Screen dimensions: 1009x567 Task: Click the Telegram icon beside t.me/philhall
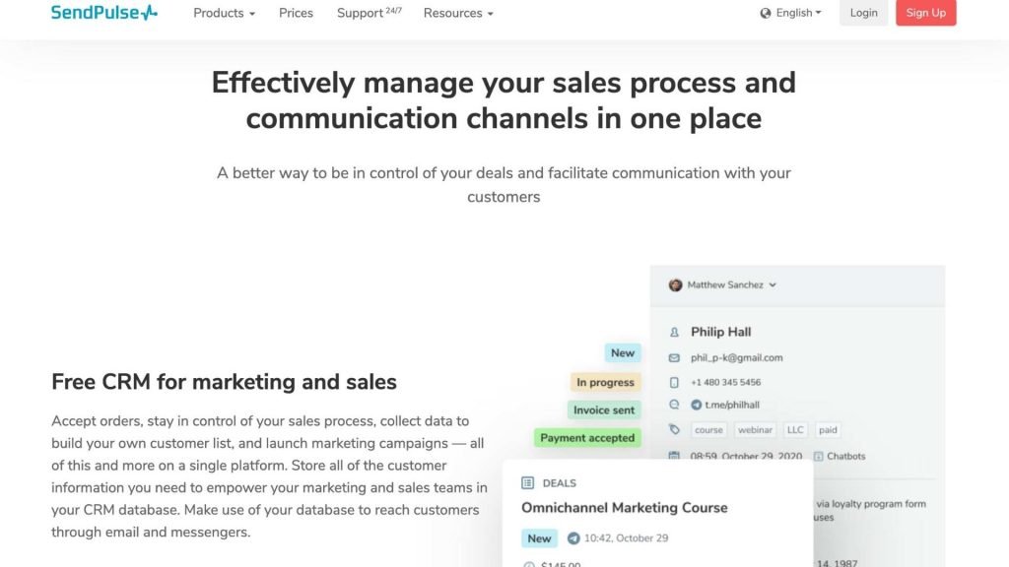click(697, 405)
